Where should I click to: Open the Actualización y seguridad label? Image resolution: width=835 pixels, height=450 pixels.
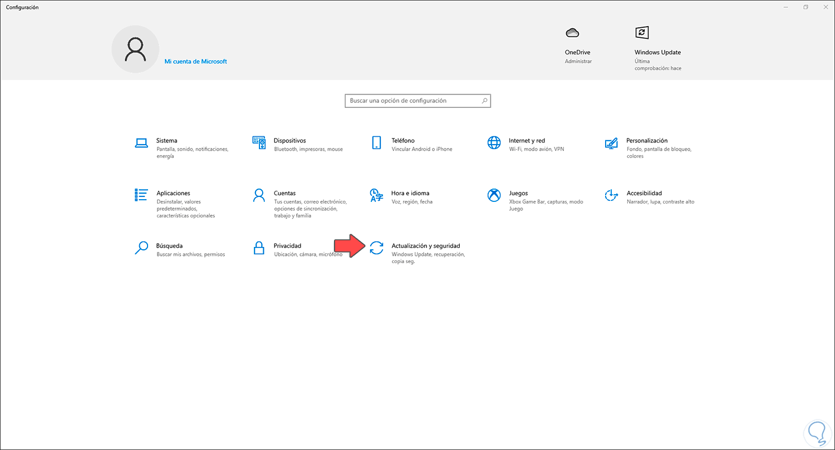pyautogui.click(x=426, y=246)
